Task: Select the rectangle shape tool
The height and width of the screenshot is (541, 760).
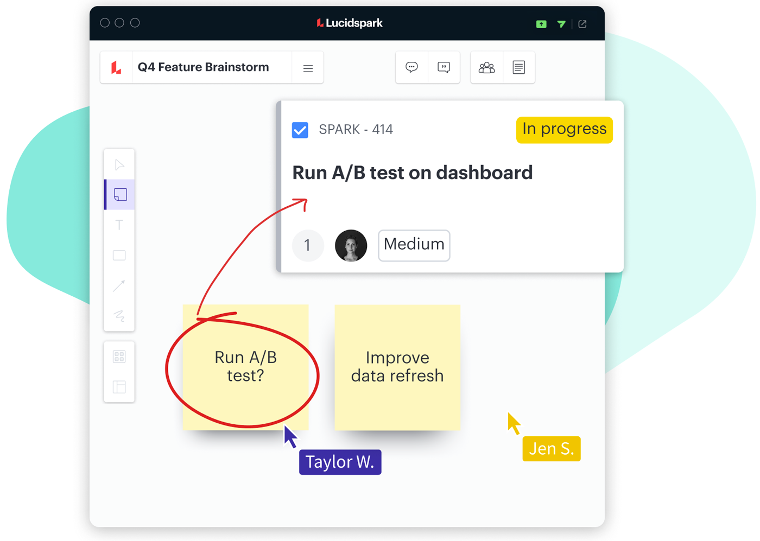Action: pyautogui.click(x=119, y=255)
